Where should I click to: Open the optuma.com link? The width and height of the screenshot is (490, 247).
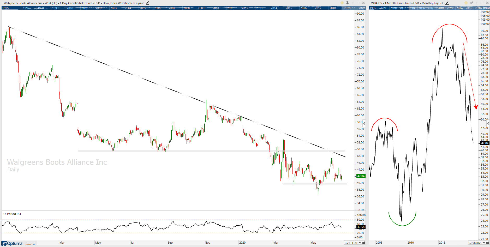(x=30, y=244)
